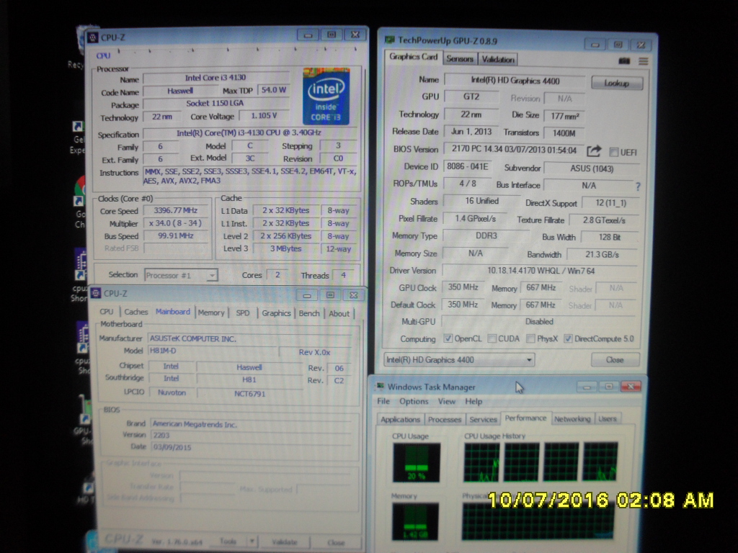Click the Close button in GPU-Z
This screenshot has height=553, width=738.
click(615, 360)
